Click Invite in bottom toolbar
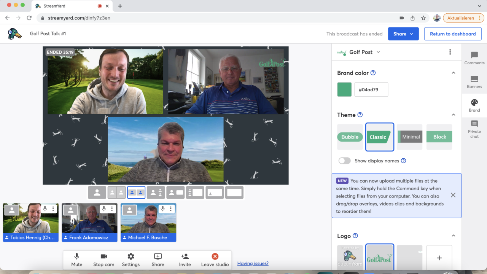Image resolution: width=487 pixels, height=274 pixels. click(185, 260)
